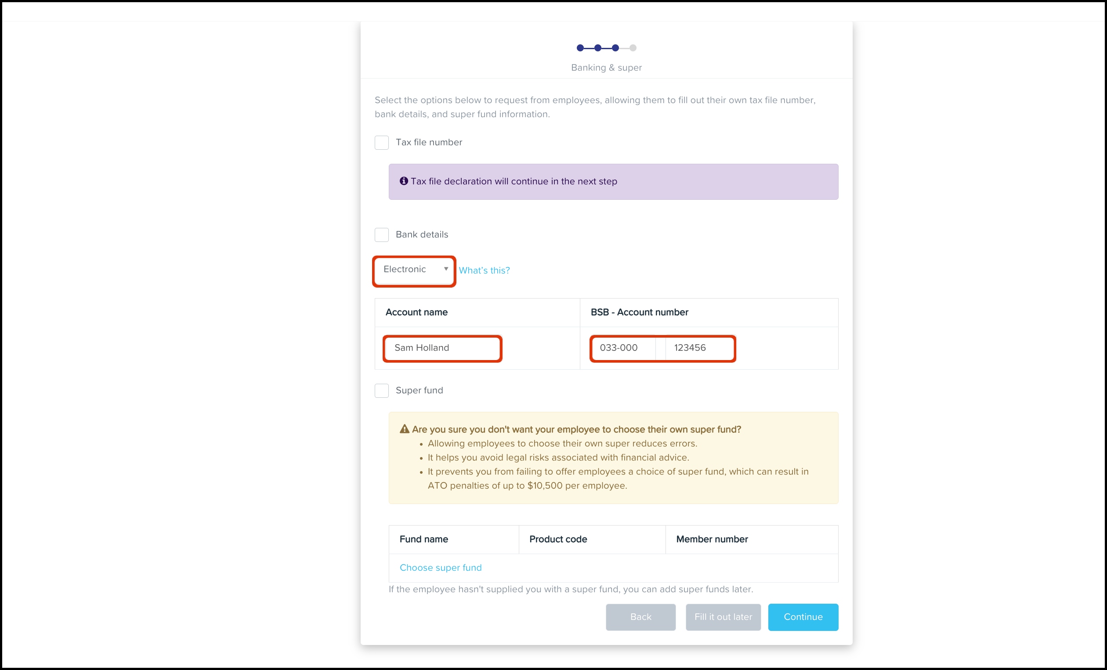
Task: Open the Electronic payment method dropdown
Action: point(414,270)
